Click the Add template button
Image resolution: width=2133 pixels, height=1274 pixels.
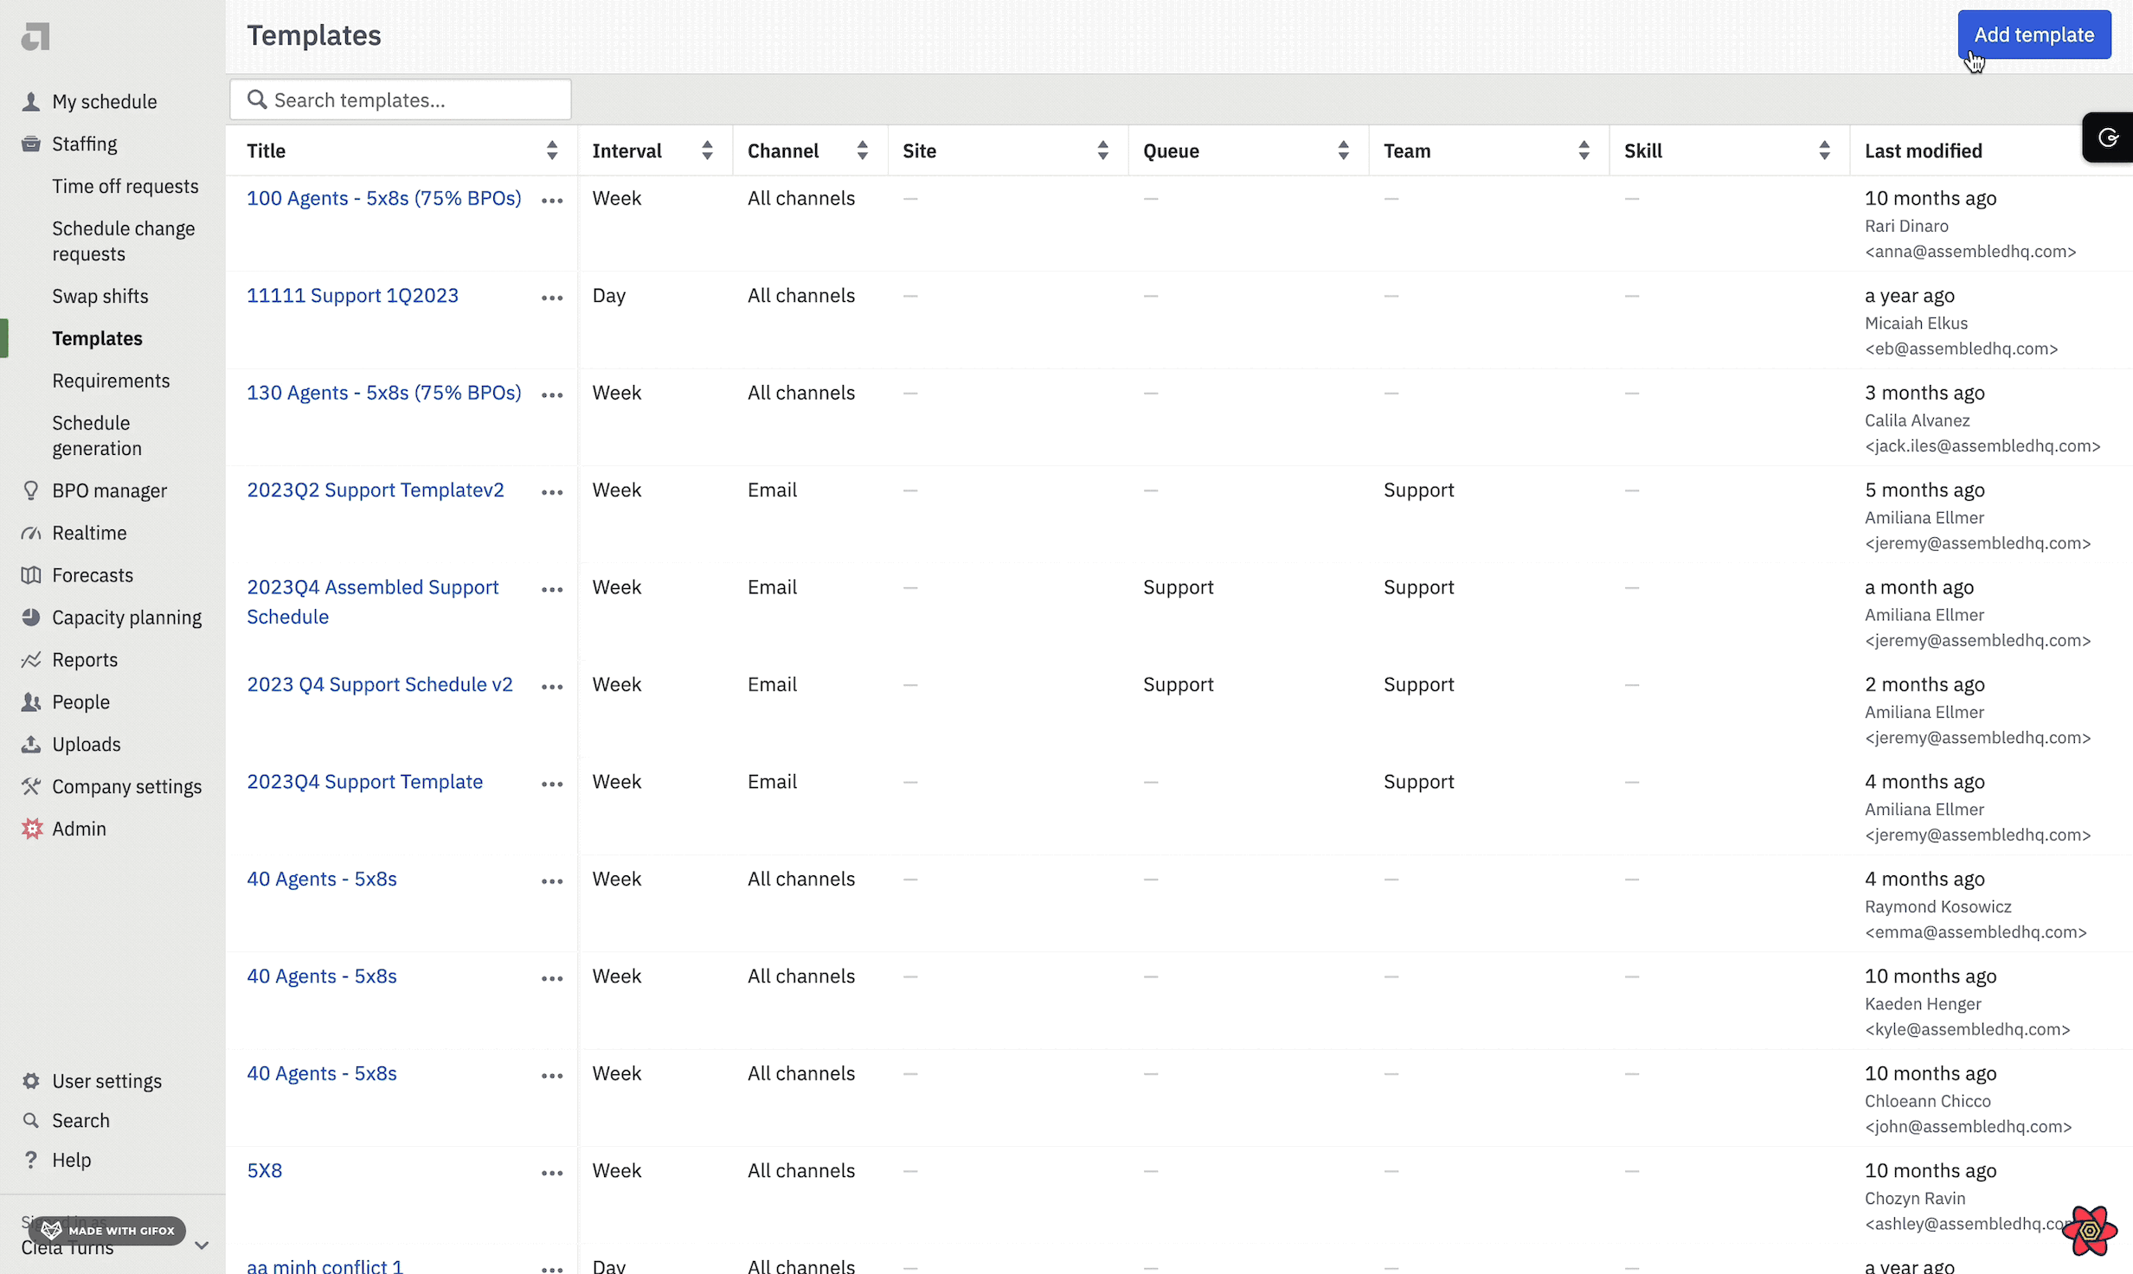[2034, 35]
